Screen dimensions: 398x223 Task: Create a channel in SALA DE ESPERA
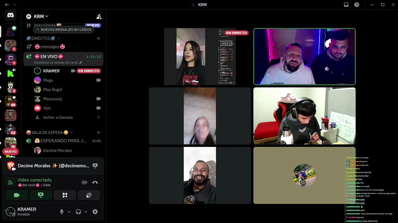click(x=99, y=133)
